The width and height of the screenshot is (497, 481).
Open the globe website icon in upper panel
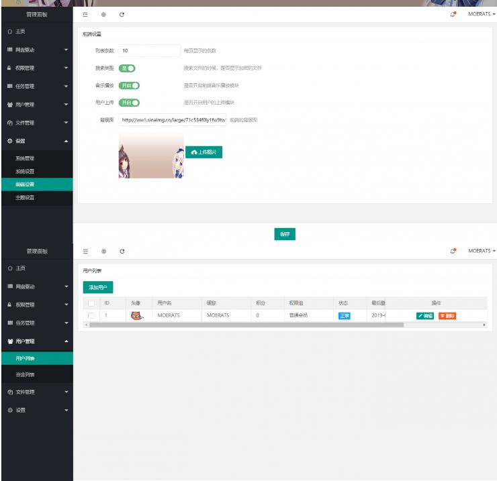tap(103, 15)
